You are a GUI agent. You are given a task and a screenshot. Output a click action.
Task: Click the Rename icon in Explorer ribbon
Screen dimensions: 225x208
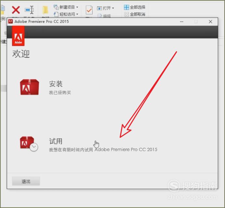click(29, 10)
